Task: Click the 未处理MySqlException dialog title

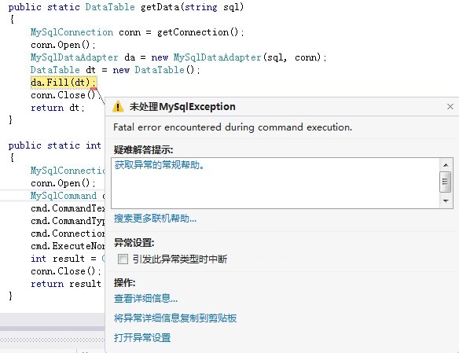Action: click(182, 107)
